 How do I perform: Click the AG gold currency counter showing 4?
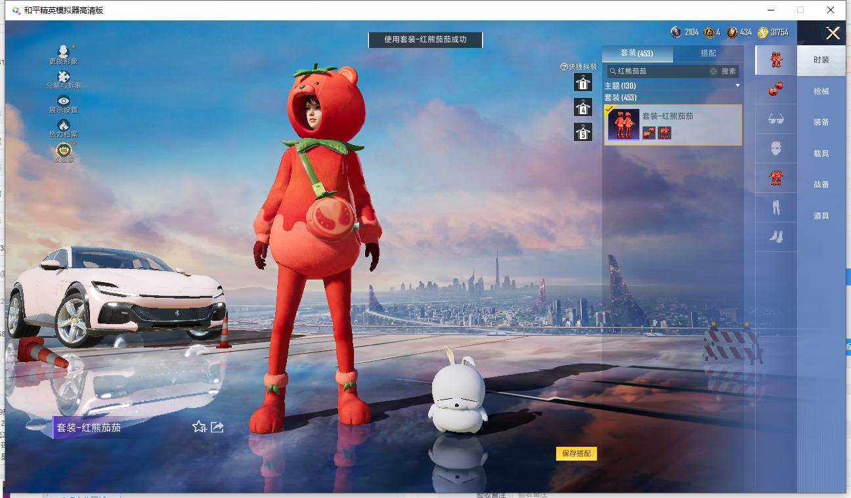pyautogui.click(x=712, y=32)
